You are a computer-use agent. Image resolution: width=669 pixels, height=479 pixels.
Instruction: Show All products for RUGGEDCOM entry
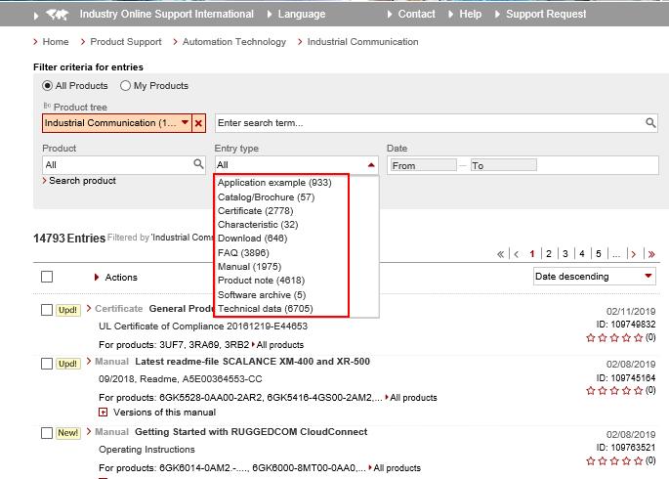[396, 468]
